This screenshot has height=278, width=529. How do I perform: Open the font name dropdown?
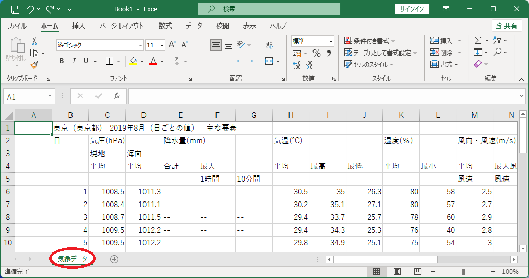pos(141,45)
